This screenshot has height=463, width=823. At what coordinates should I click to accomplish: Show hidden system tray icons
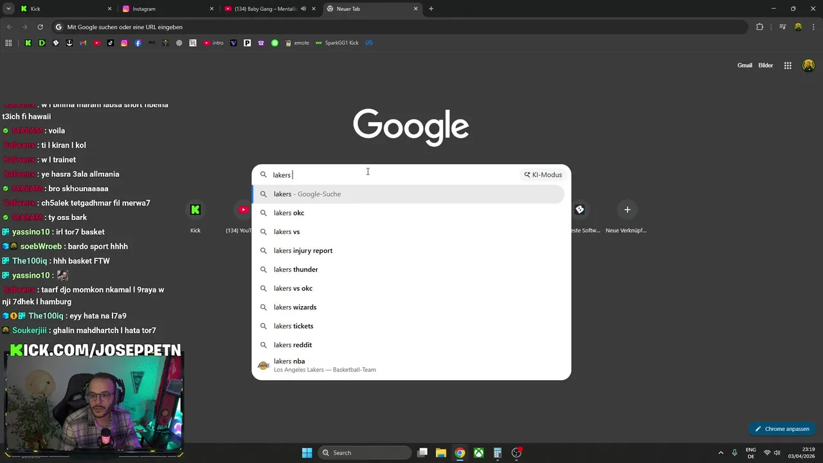[x=721, y=453]
